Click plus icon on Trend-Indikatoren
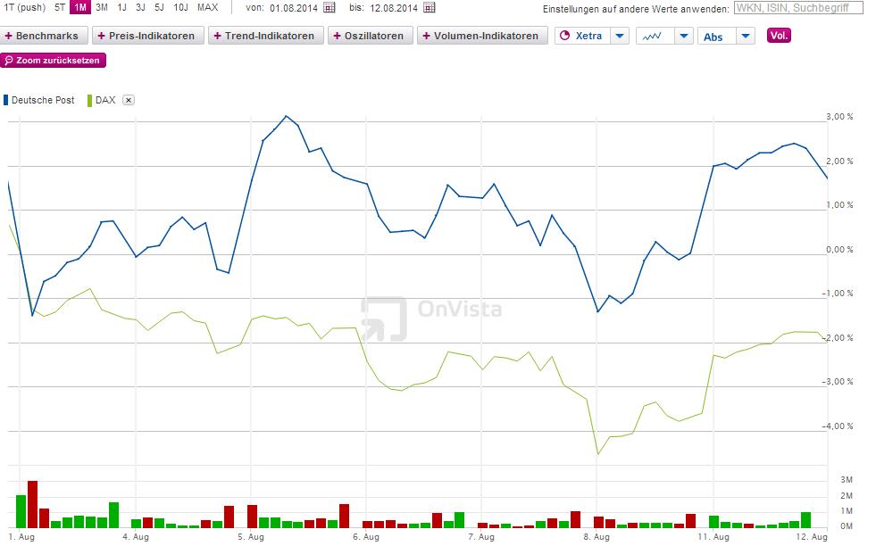876x546 pixels. click(217, 36)
